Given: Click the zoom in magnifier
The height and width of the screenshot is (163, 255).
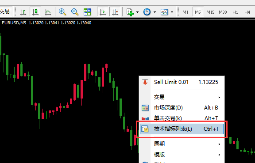Looking at the screenshot, I should (x=62, y=12).
